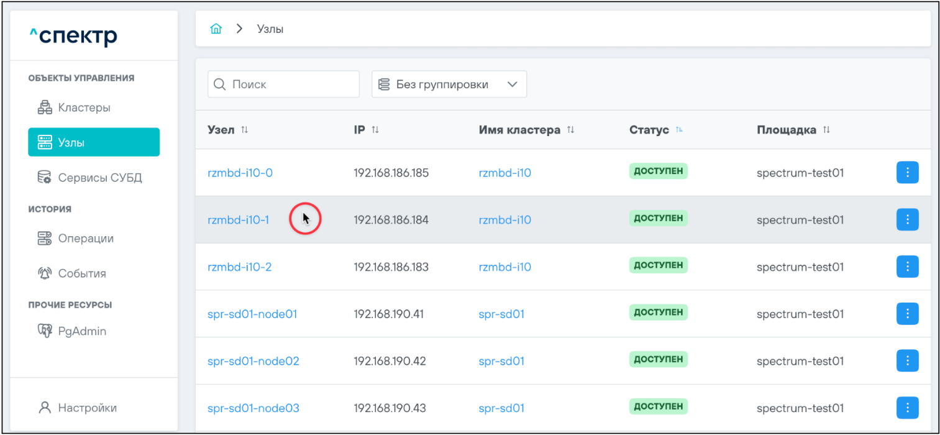This screenshot has height=435, width=940.
Task: Open Настройки at sidebar bottom
Action: point(87,408)
